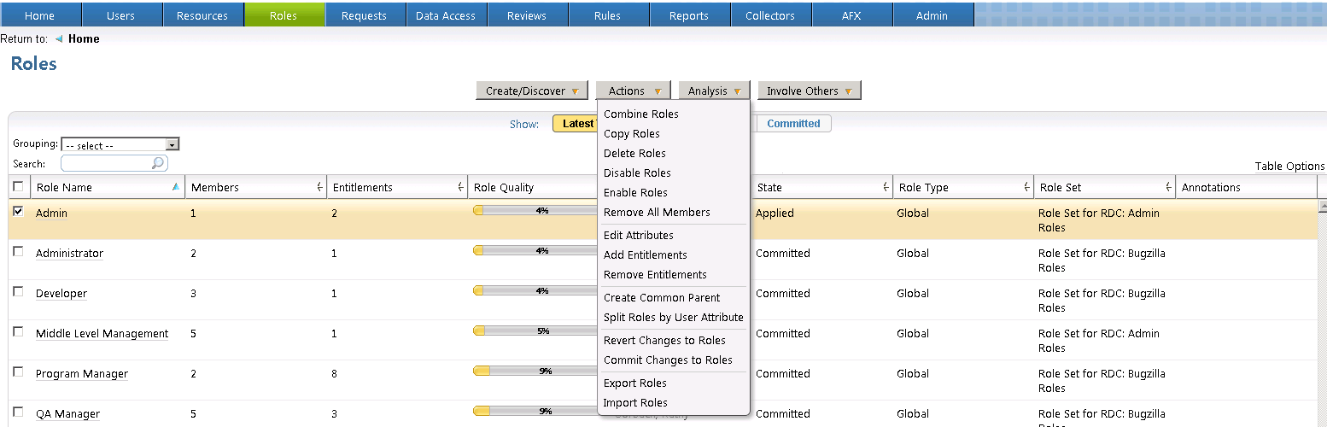Tick the select-all checkbox in table header
Image resolution: width=1327 pixels, height=427 pixels.
click(18, 186)
